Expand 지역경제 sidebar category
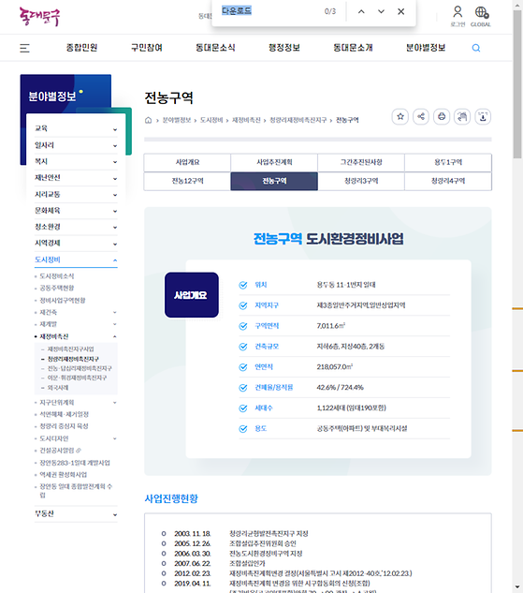Image resolution: width=523 pixels, height=593 pixels. tap(76, 244)
